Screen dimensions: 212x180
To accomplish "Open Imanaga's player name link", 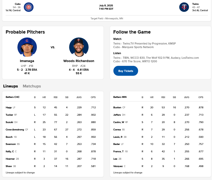I will (x=27, y=61).
